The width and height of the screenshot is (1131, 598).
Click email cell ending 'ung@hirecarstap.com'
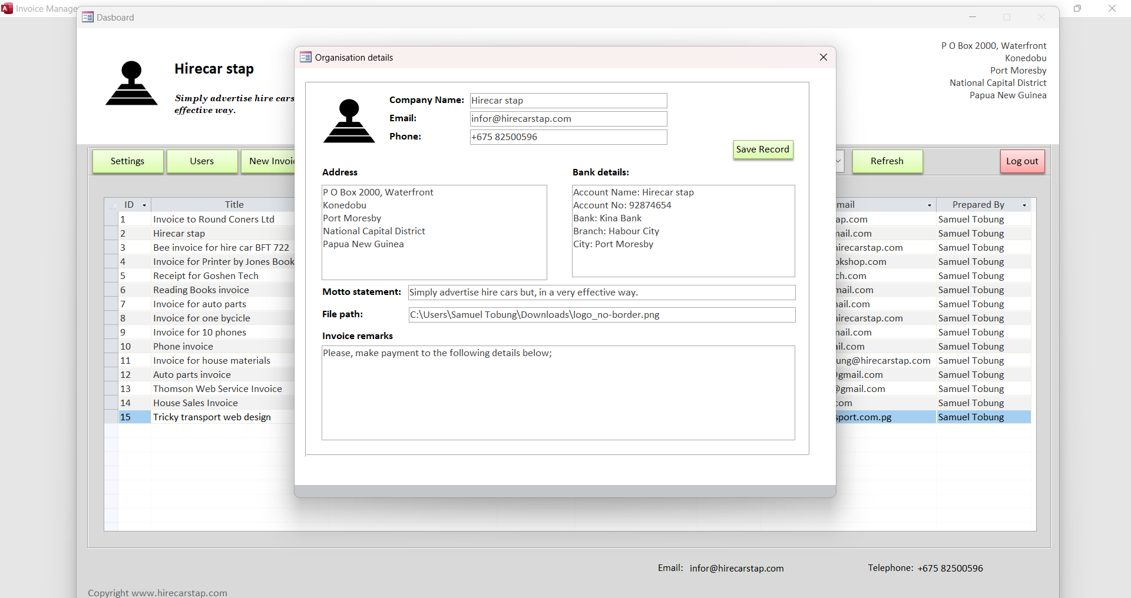pyautogui.click(x=885, y=360)
